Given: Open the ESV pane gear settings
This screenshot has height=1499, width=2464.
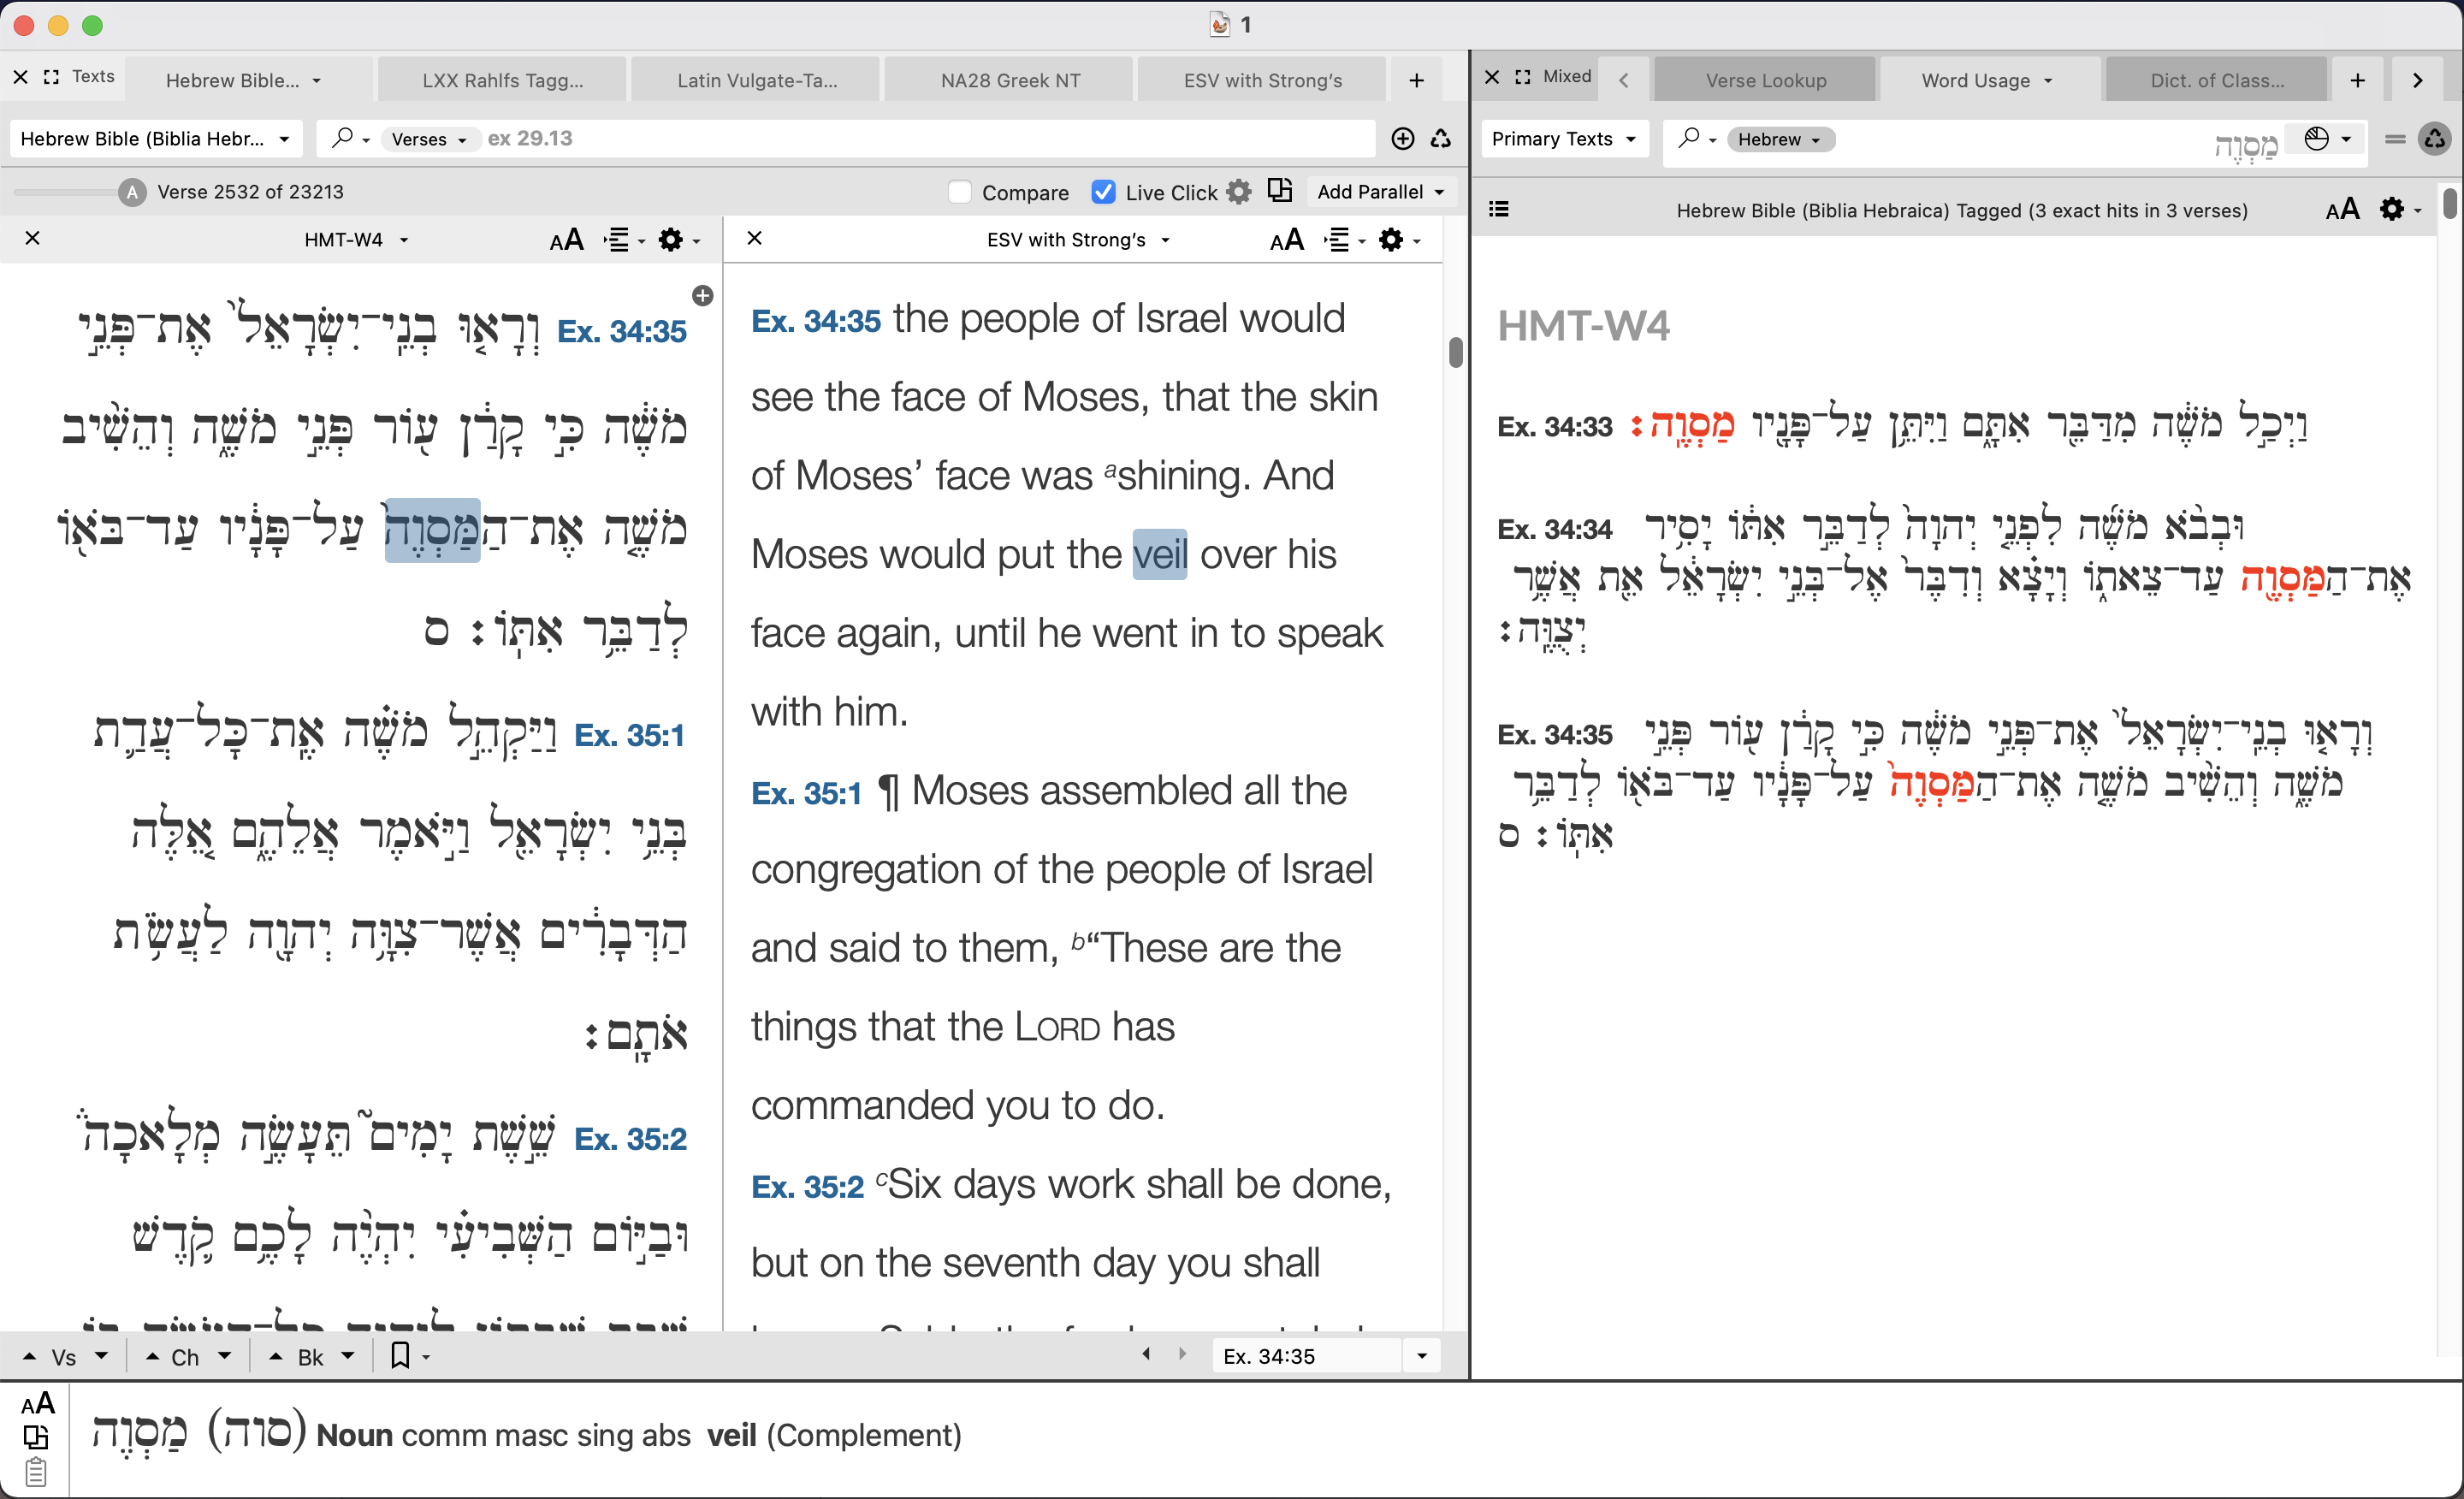Looking at the screenshot, I should point(1390,240).
